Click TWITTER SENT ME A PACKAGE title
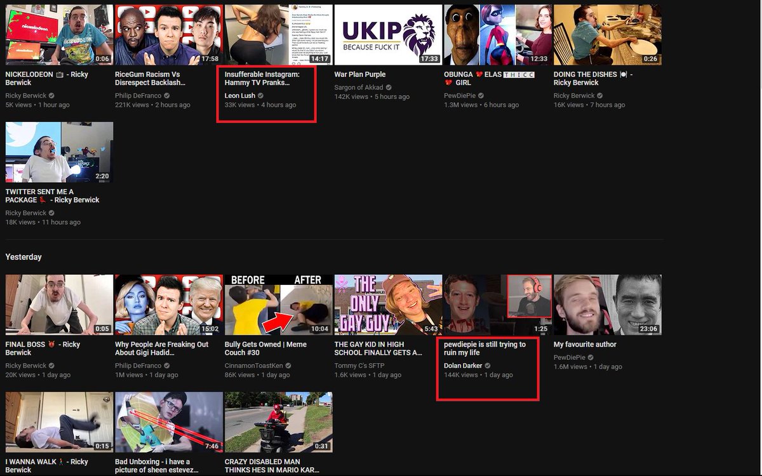The height and width of the screenshot is (476, 762). (x=52, y=196)
